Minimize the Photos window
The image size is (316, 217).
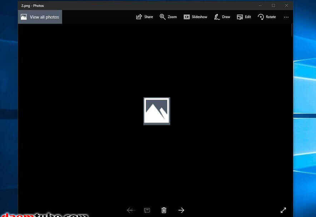261,5
